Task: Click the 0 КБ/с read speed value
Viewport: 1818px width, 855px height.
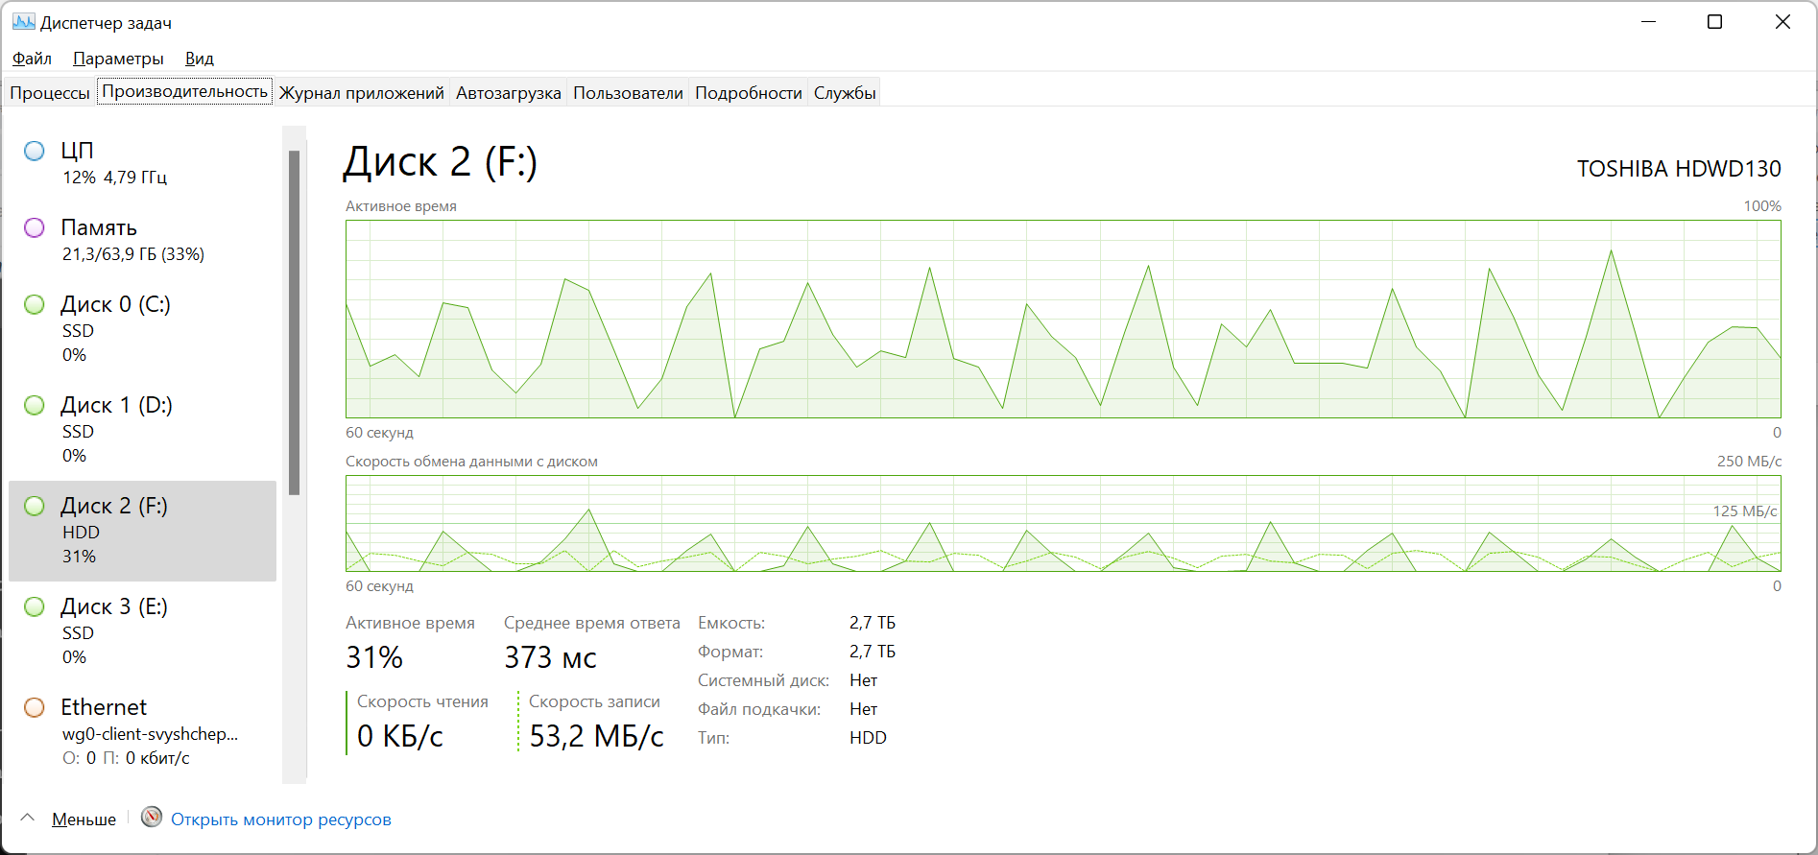Action: [x=400, y=736]
